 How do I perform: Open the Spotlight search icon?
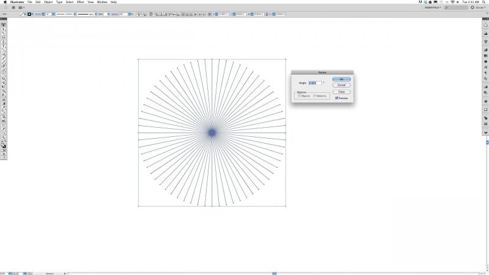pyautogui.click(x=484, y=2)
